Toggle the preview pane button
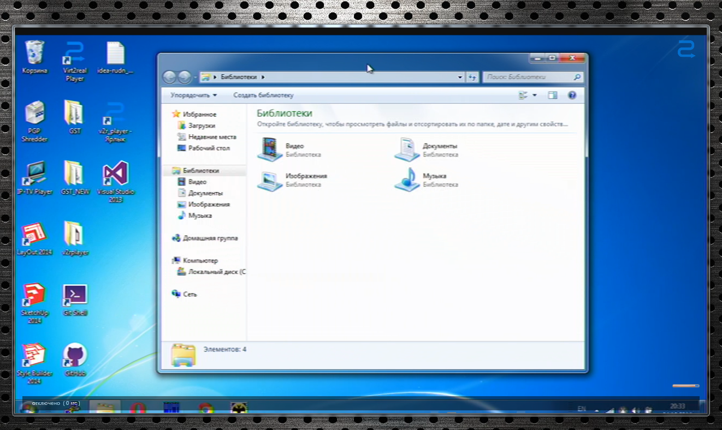This screenshot has width=722, height=430. click(x=552, y=95)
